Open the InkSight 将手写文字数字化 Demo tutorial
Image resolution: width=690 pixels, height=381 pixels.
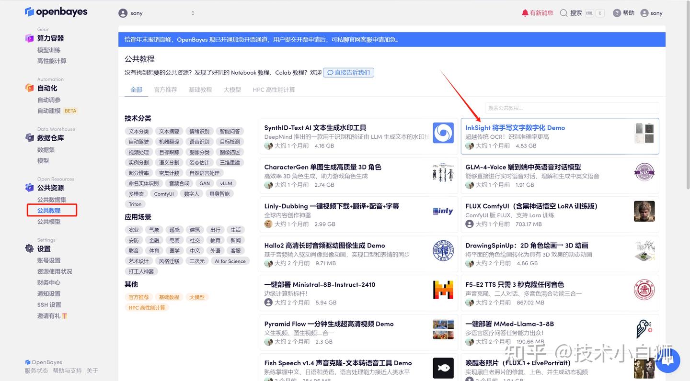[x=515, y=128]
